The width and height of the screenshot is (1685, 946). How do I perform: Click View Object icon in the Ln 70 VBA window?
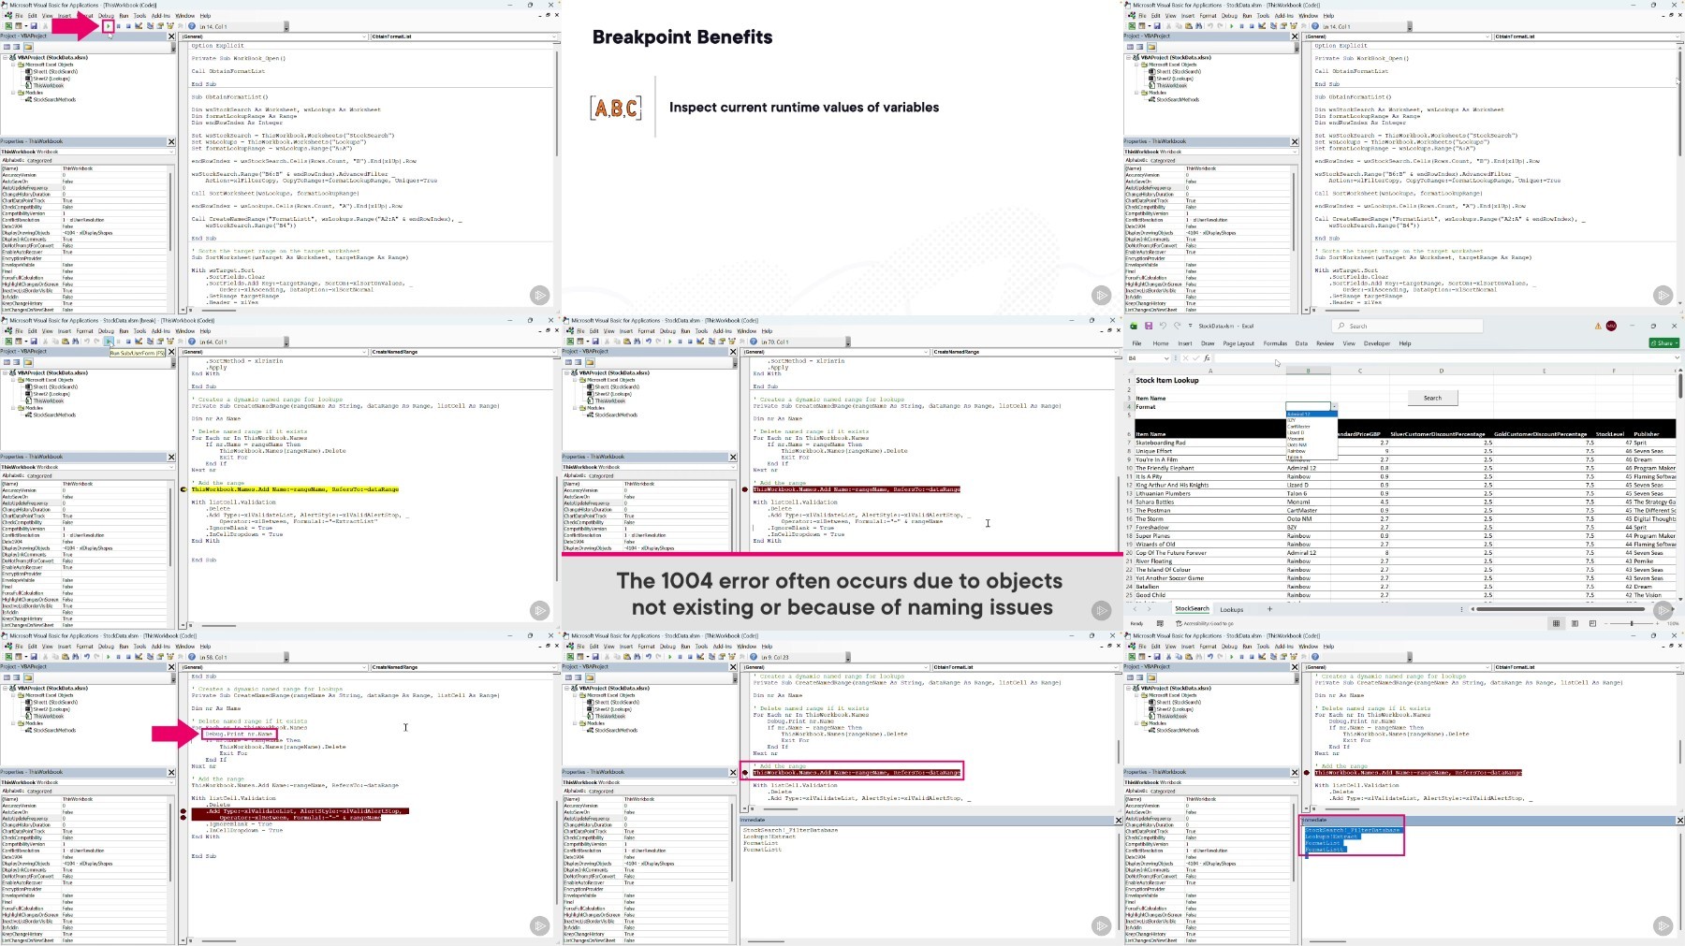579,362
